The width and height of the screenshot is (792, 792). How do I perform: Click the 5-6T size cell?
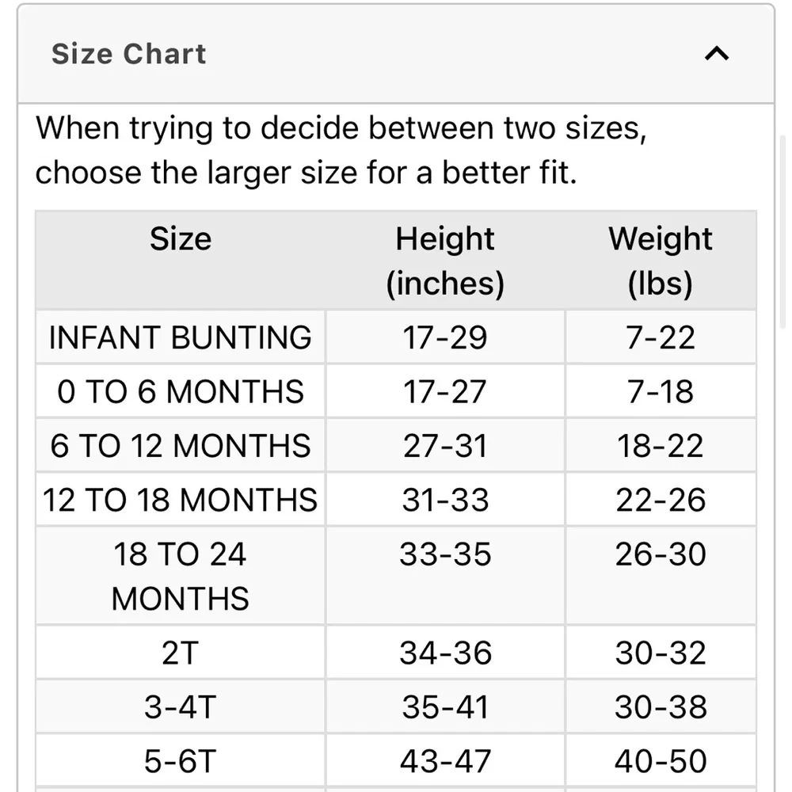[181, 760]
